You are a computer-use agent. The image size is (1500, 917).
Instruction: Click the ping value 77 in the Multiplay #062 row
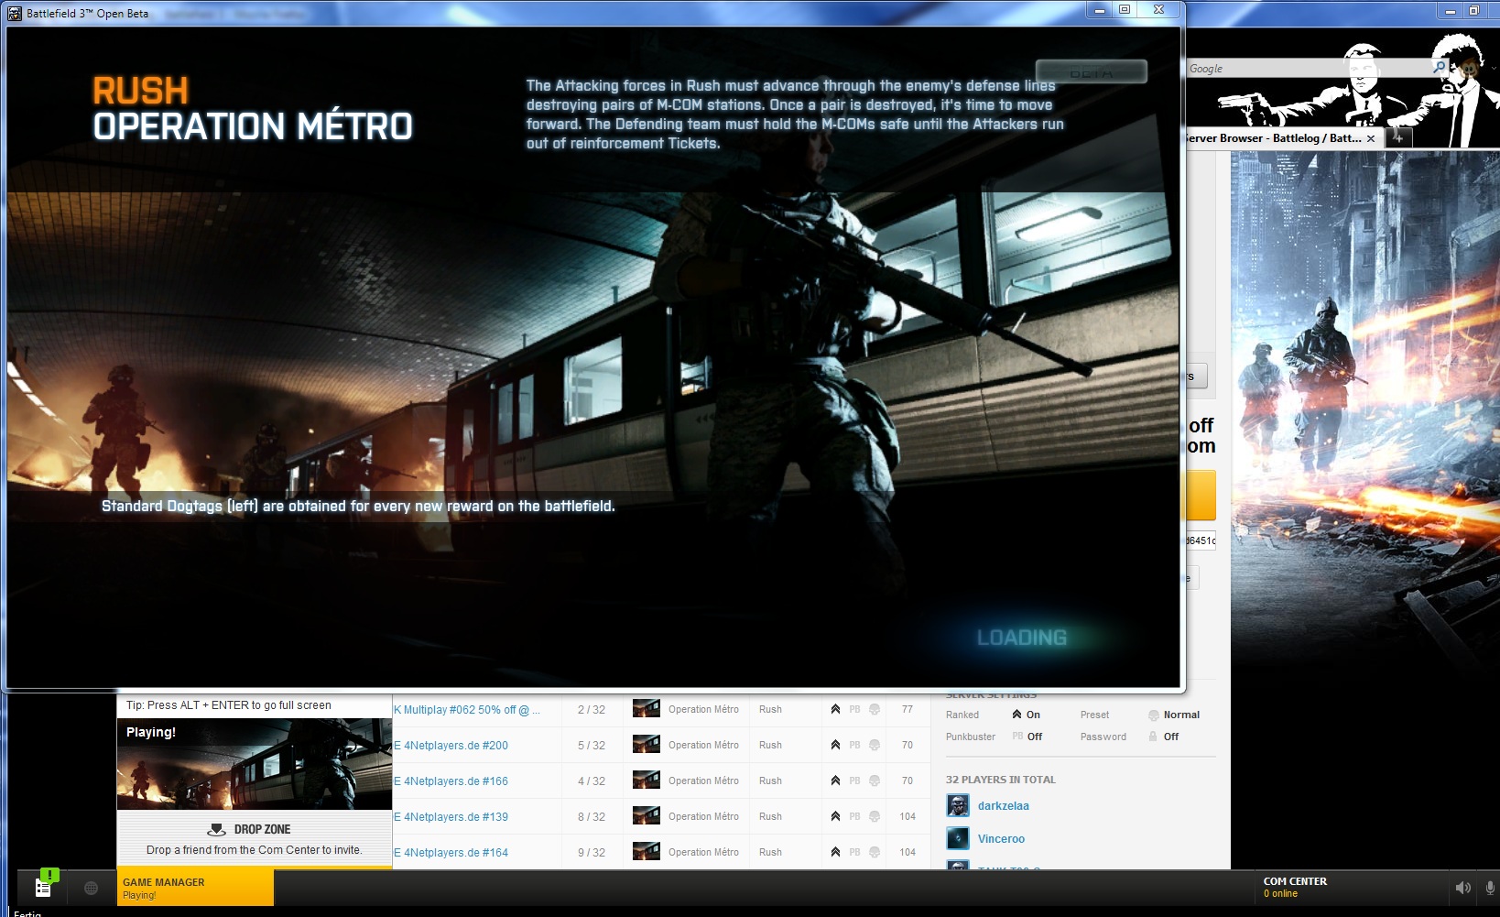pos(907,710)
